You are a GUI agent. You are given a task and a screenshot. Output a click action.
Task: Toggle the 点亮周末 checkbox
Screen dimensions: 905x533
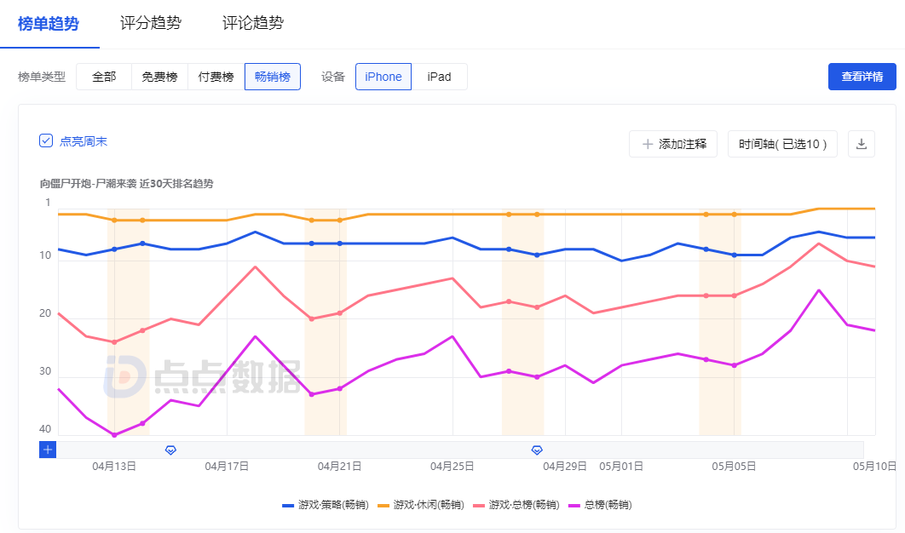point(46,140)
